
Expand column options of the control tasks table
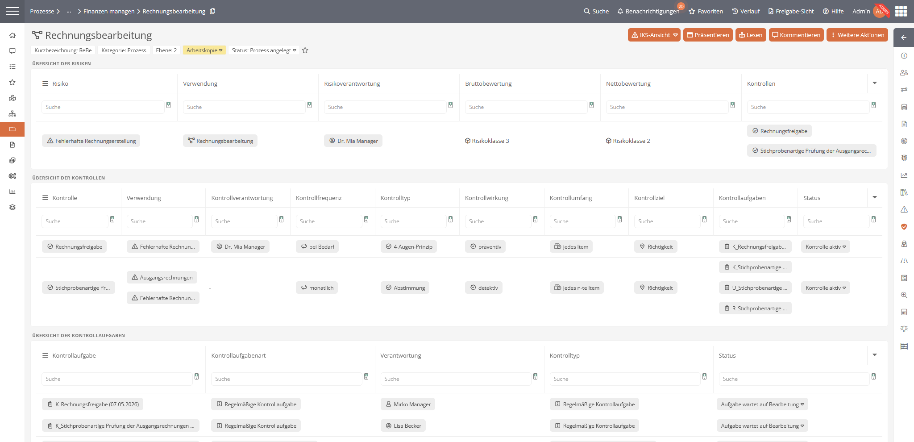tap(875, 355)
